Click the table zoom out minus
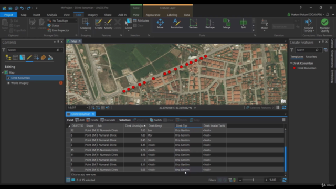The width and height of the screenshot is (336, 189). coord(240,180)
